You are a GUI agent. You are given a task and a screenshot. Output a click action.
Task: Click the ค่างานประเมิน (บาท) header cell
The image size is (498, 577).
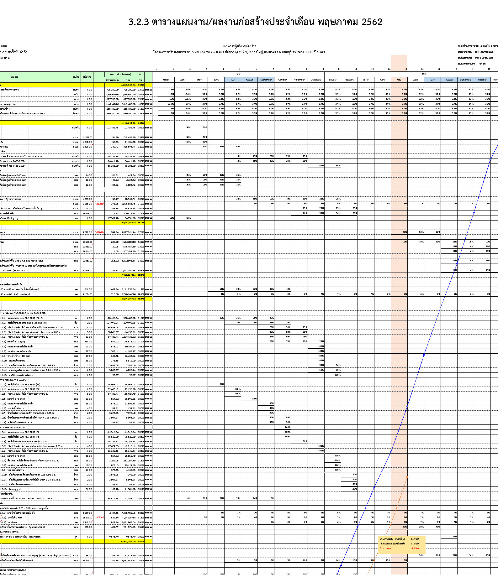(121, 74)
